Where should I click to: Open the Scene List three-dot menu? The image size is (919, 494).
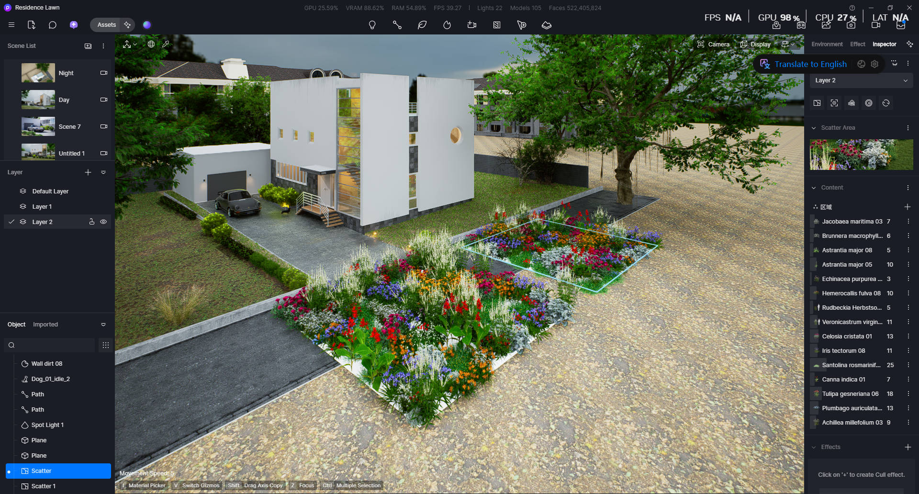click(103, 46)
